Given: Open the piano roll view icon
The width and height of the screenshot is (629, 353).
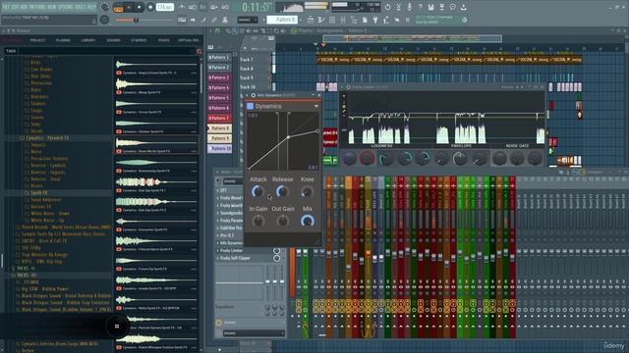Looking at the screenshot, I should (x=321, y=20).
